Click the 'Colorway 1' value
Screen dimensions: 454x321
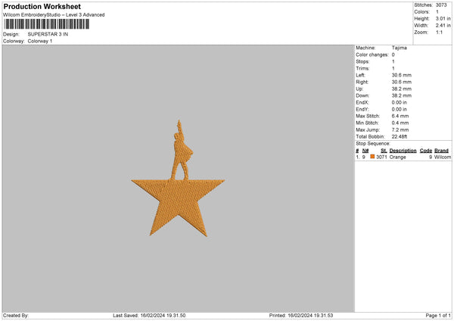tap(40, 41)
